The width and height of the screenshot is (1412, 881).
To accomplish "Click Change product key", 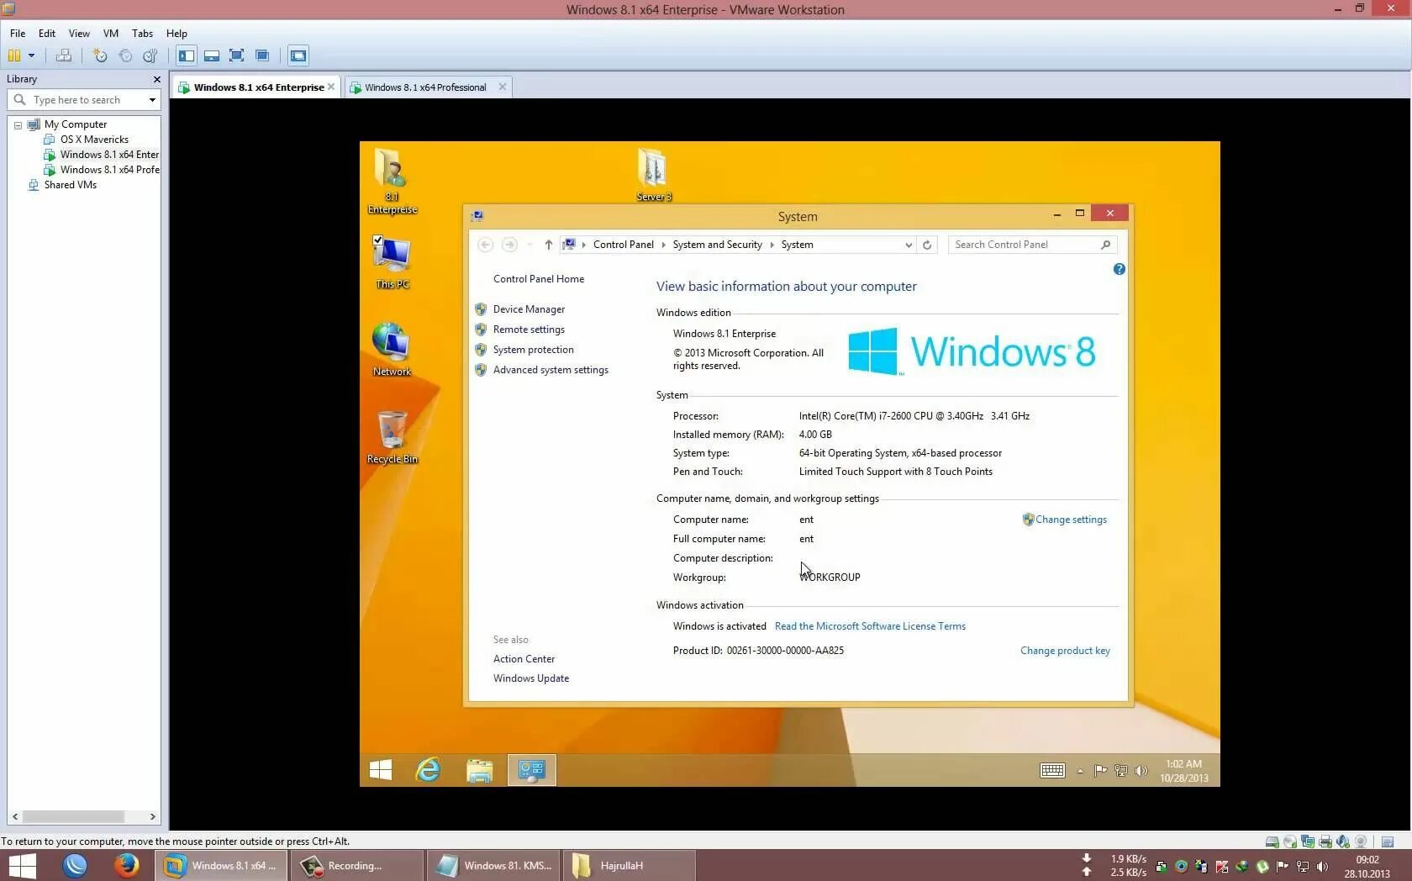I will (x=1065, y=651).
